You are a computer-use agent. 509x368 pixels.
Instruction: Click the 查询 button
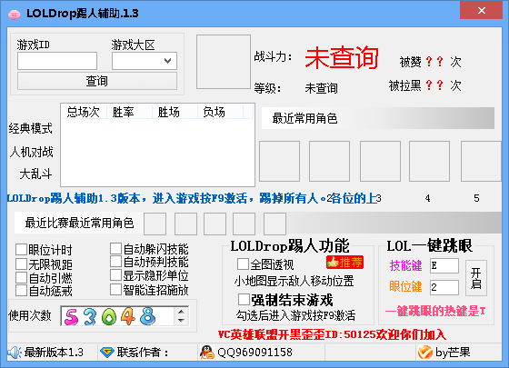tap(97, 81)
